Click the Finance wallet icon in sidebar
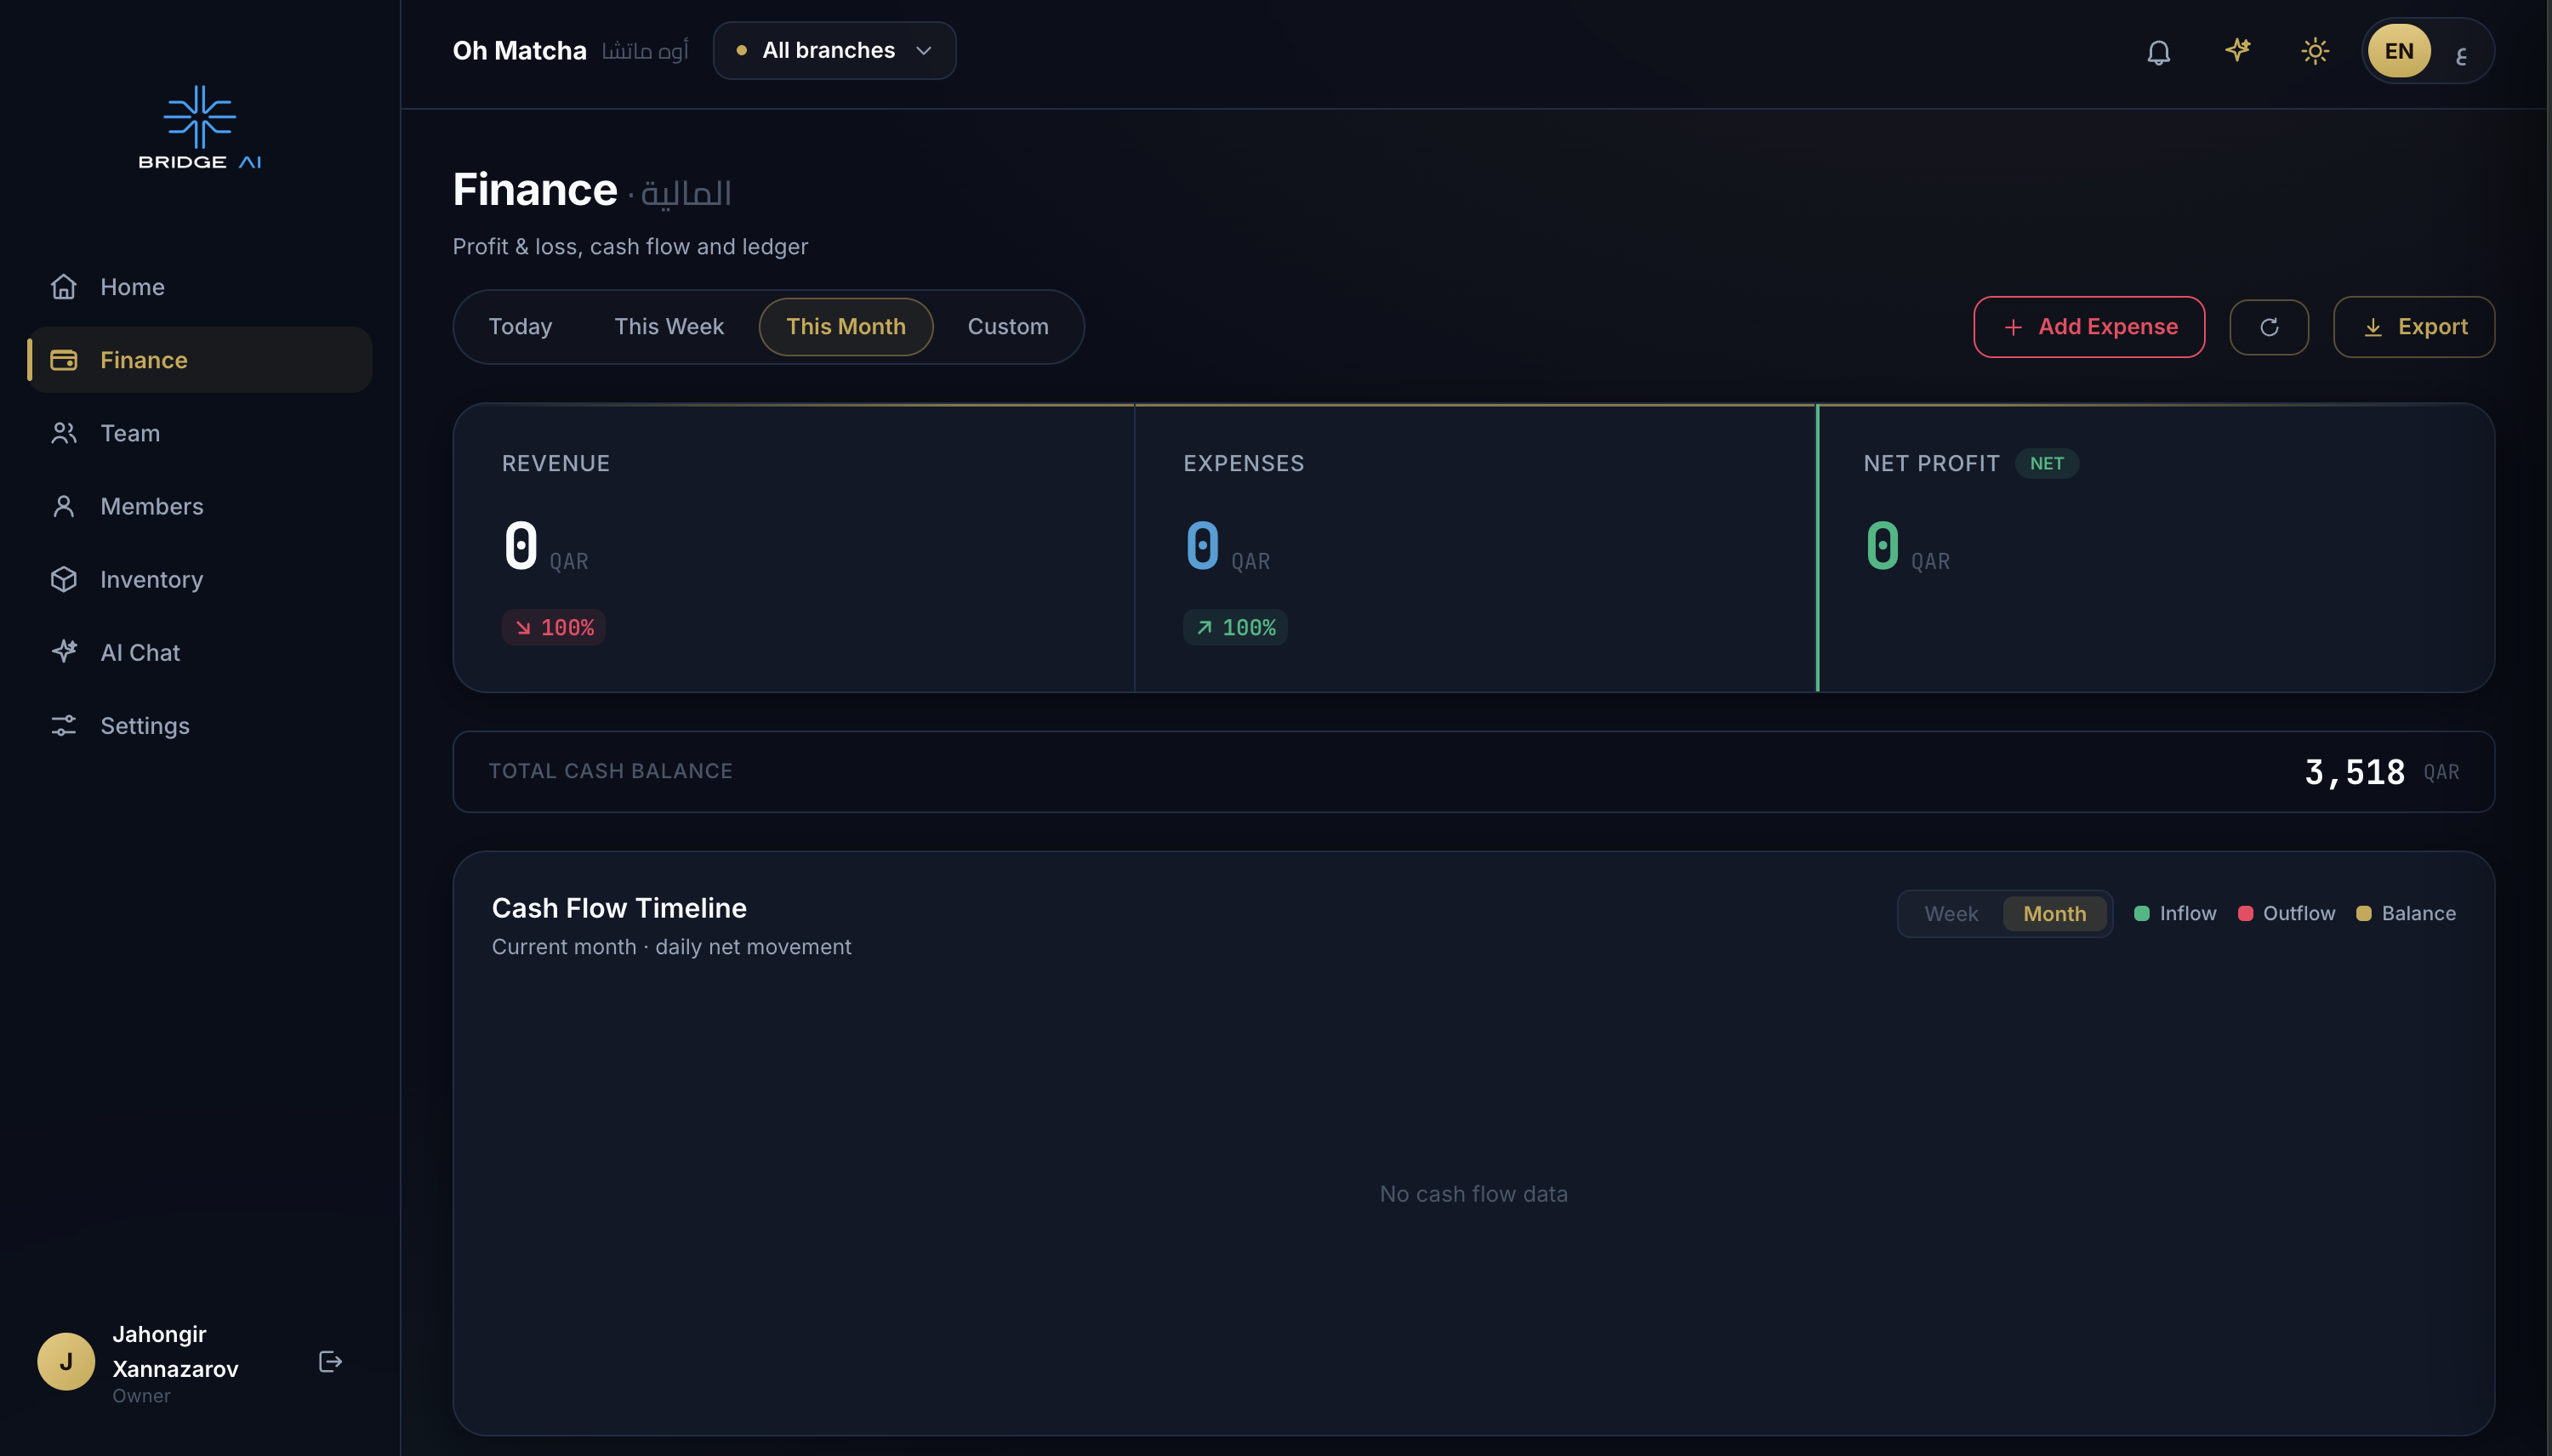The width and height of the screenshot is (2552, 1456). (x=64, y=360)
